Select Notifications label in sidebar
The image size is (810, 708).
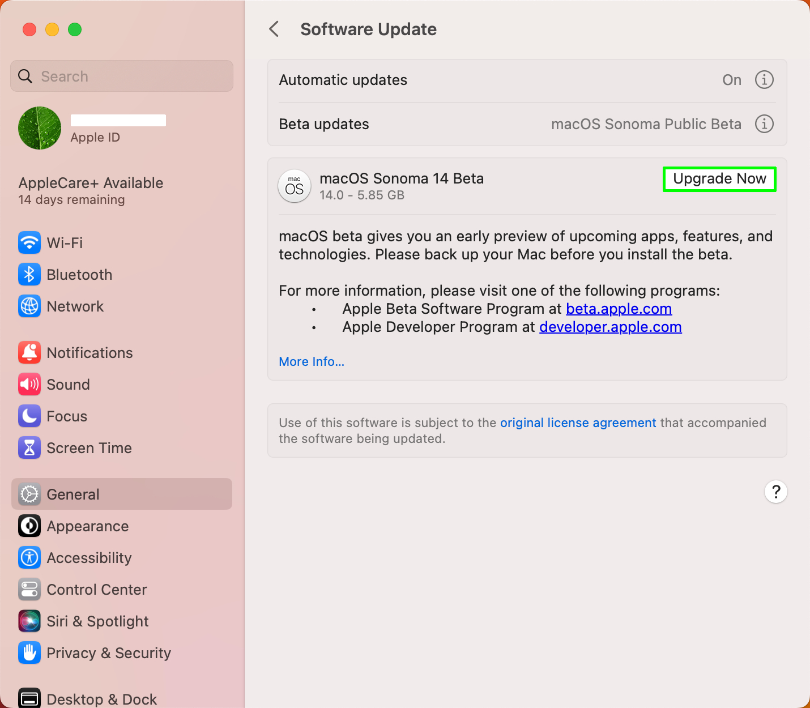[90, 353]
